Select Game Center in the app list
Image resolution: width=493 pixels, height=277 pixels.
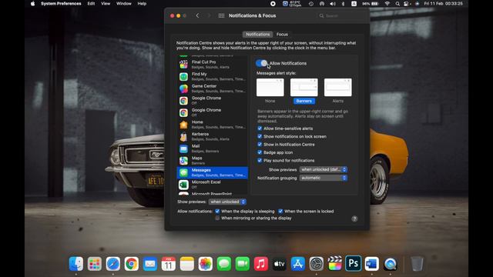pyautogui.click(x=213, y=88)
